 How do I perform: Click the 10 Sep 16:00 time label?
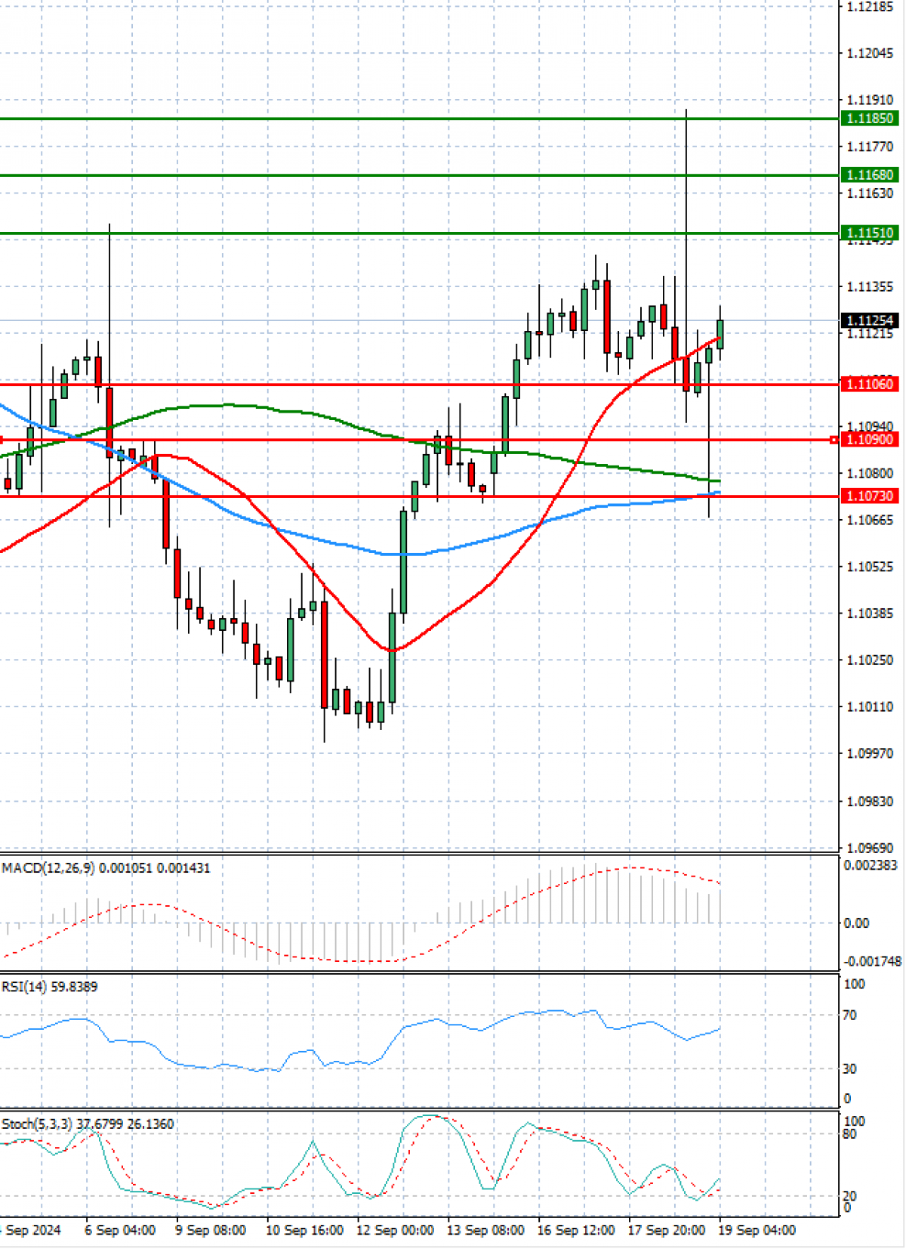(x=304, y=1230)
